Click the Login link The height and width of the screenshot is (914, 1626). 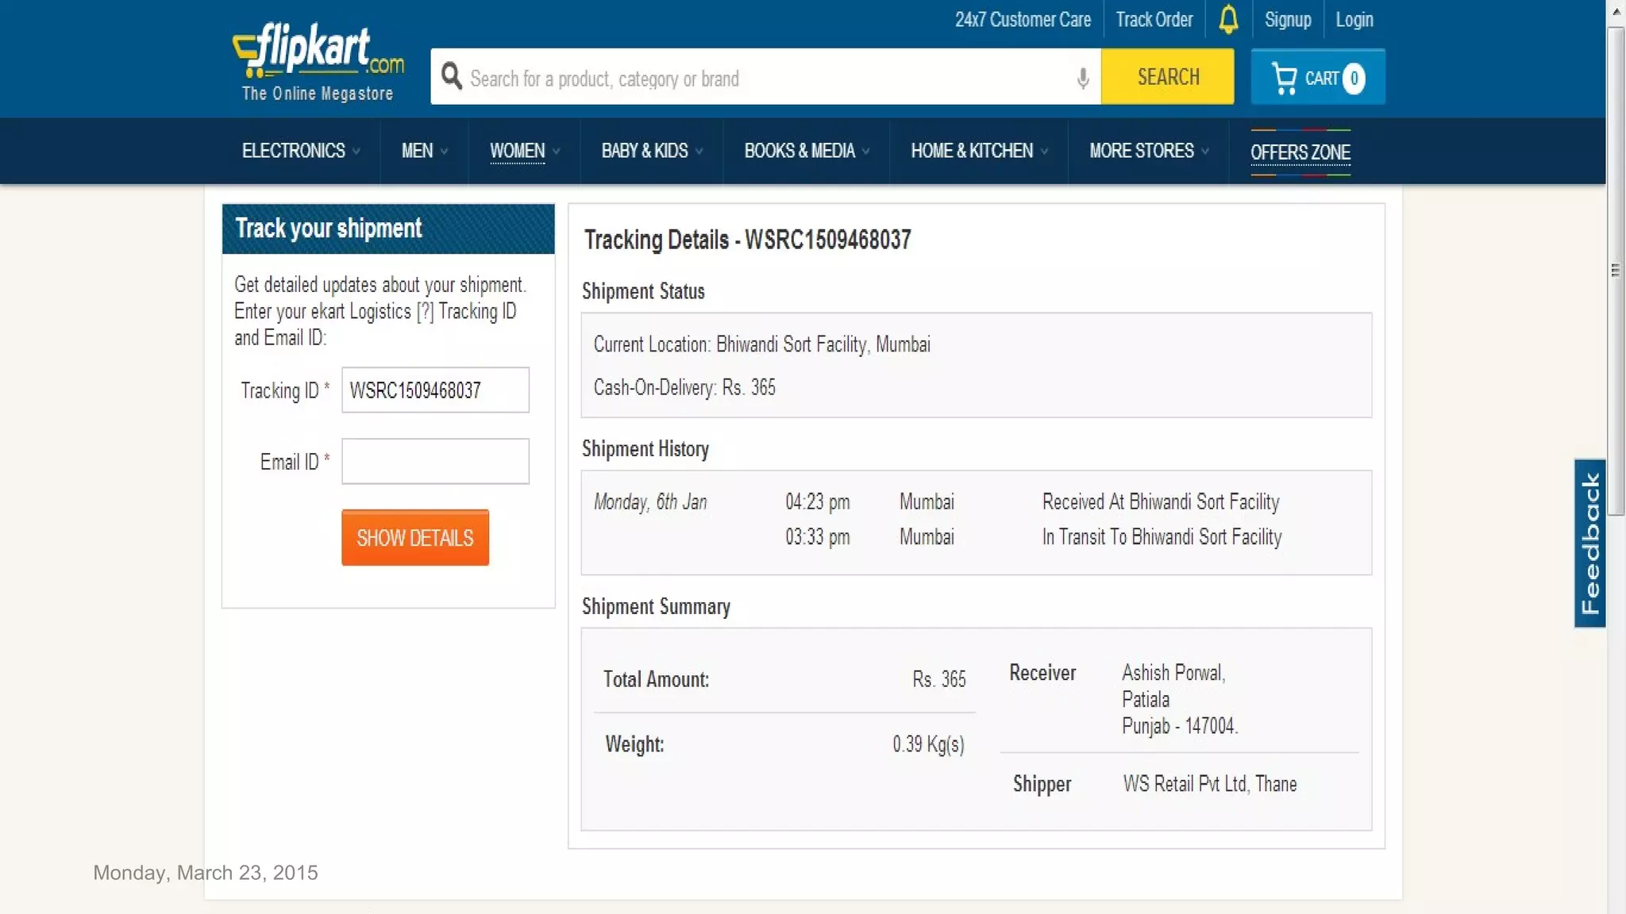(x=1354, y=20)
